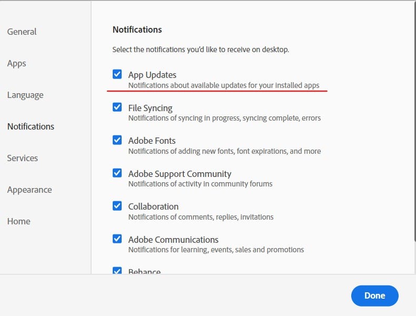Open the Home preferences tab

click(x=19, y=221)
